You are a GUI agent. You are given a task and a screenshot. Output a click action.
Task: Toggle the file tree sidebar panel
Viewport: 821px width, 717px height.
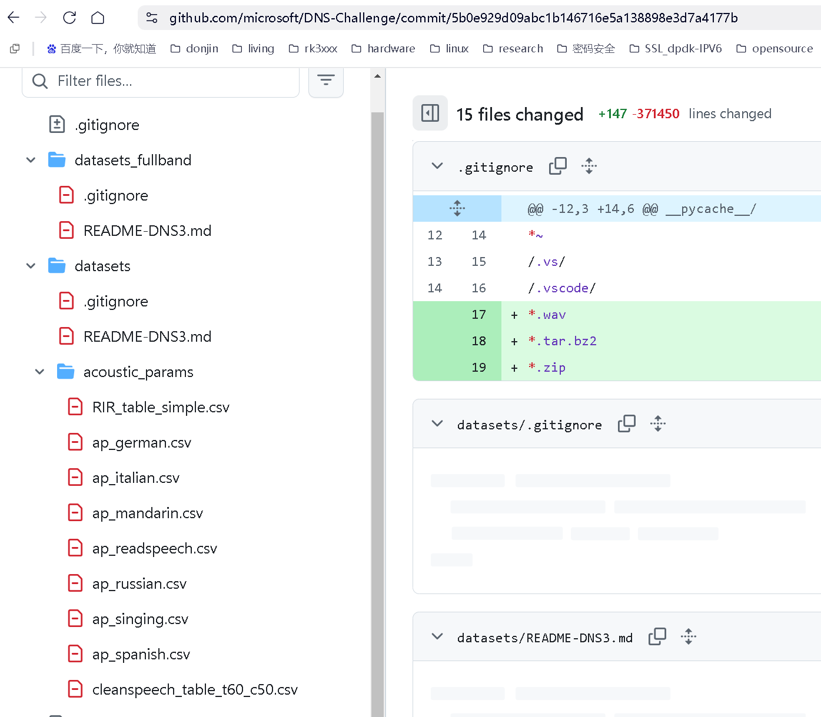click(430, 113)
